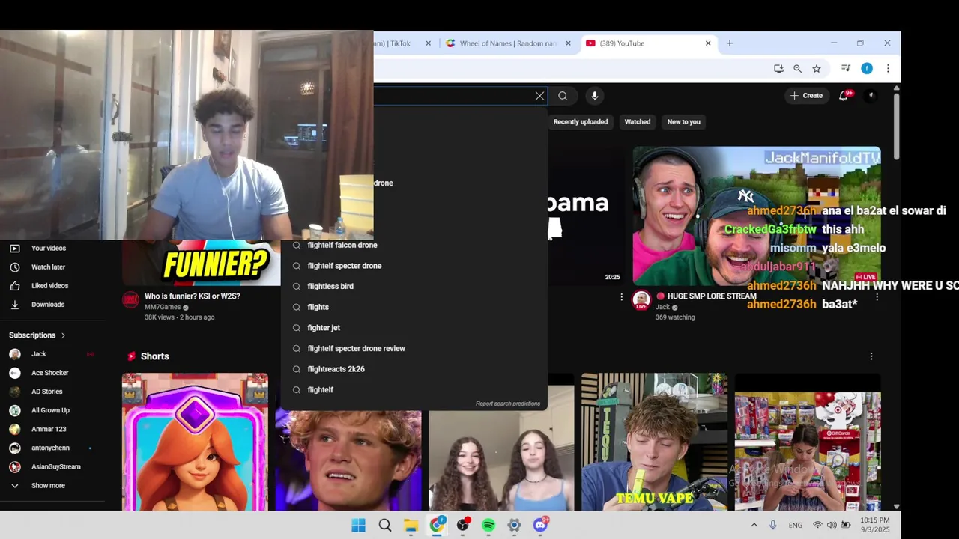The width and height of the screenshot is (959, 539).
Task: Open the JackManifoldTV live stream thumbnail
Action: point(757,216)
